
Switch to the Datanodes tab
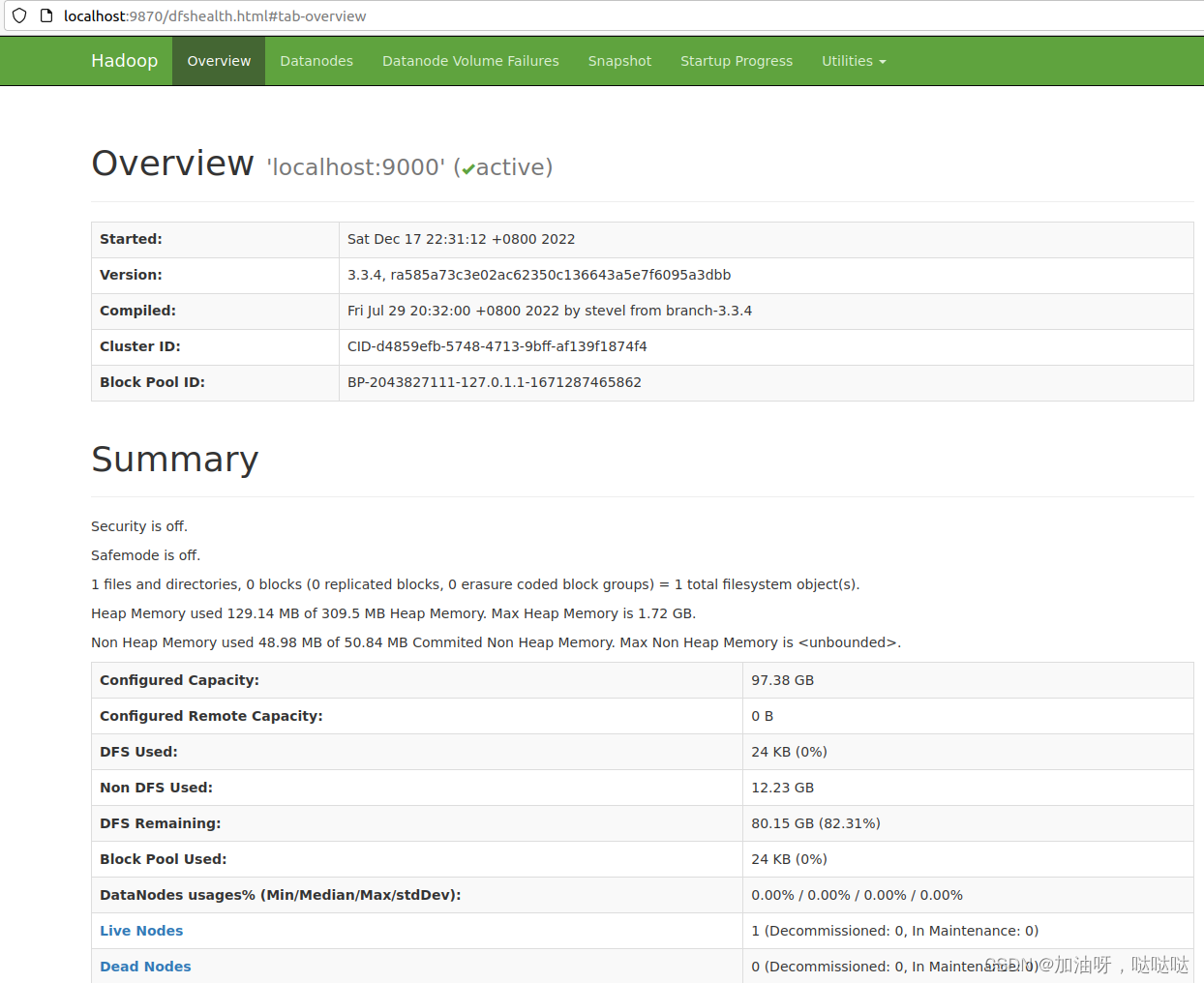(316, 61)
